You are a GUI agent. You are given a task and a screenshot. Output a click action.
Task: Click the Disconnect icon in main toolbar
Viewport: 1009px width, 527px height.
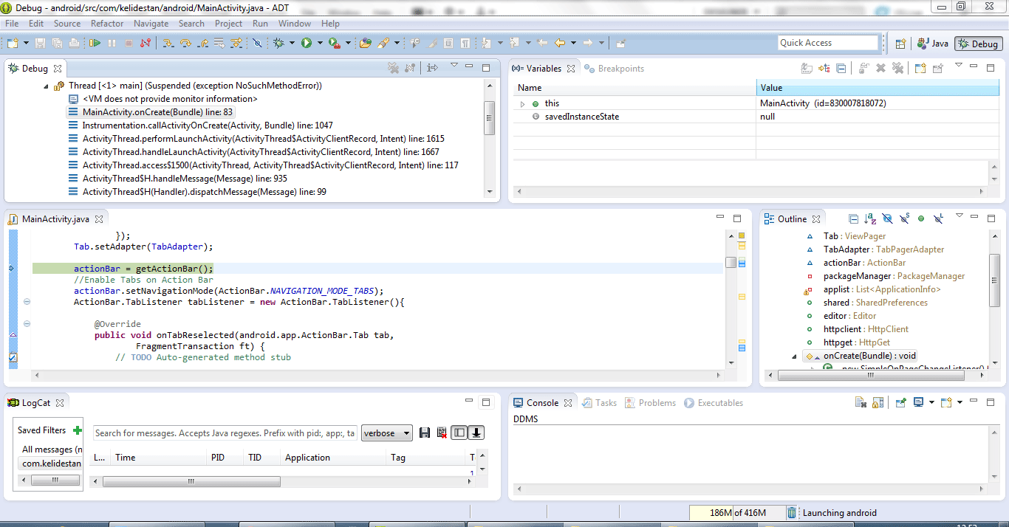coord(146,43)
